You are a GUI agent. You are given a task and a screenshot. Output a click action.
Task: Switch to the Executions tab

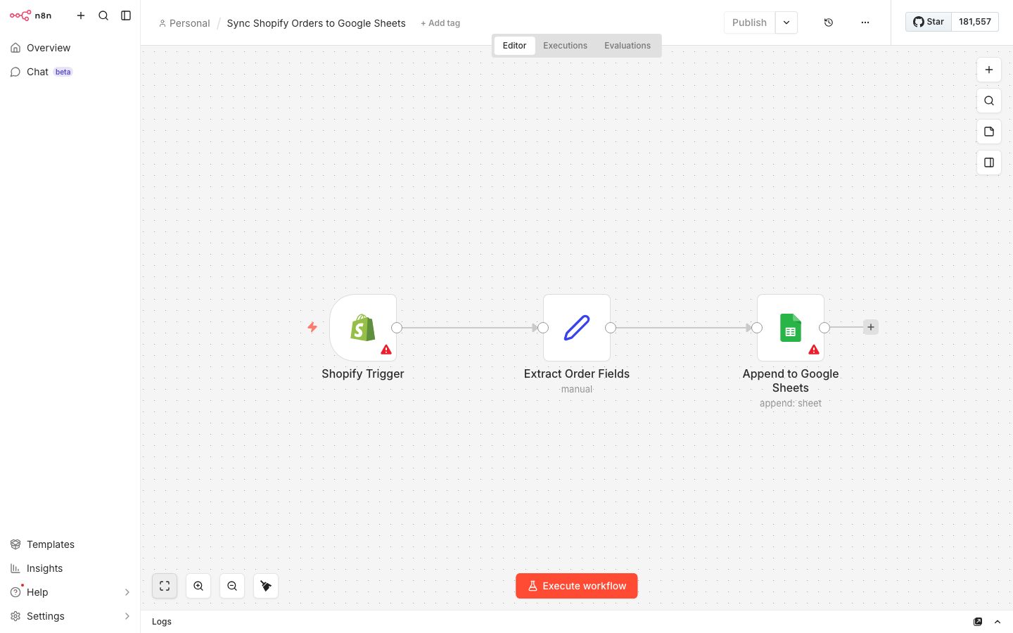(x=565, y=45)
